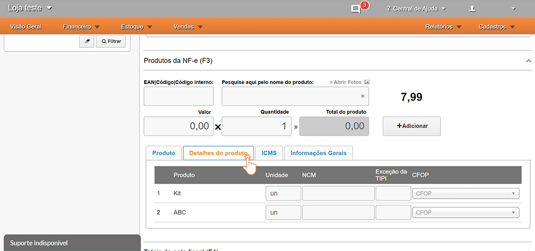Open the Loja teste store dropdown

click(30, 8)
